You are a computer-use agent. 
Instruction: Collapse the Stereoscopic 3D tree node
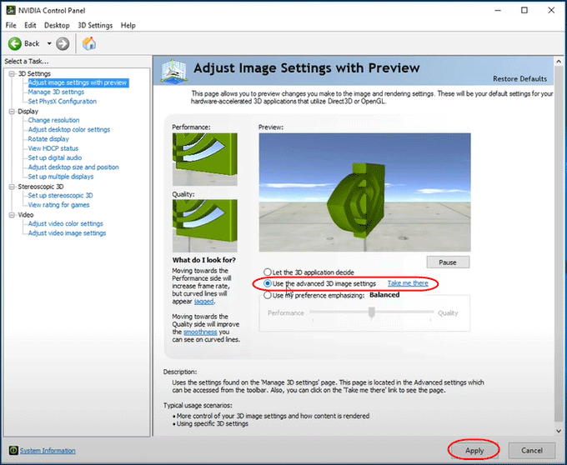pyautogui.click(x=12, y=187)
